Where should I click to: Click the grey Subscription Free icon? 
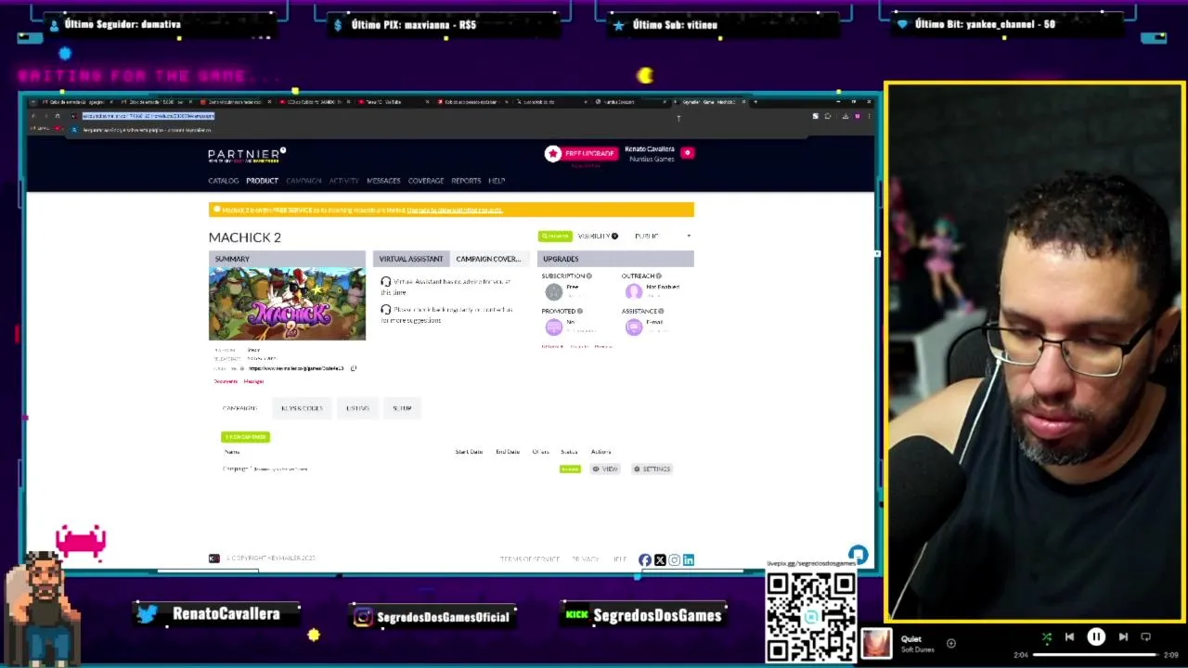tap(553, 291)
